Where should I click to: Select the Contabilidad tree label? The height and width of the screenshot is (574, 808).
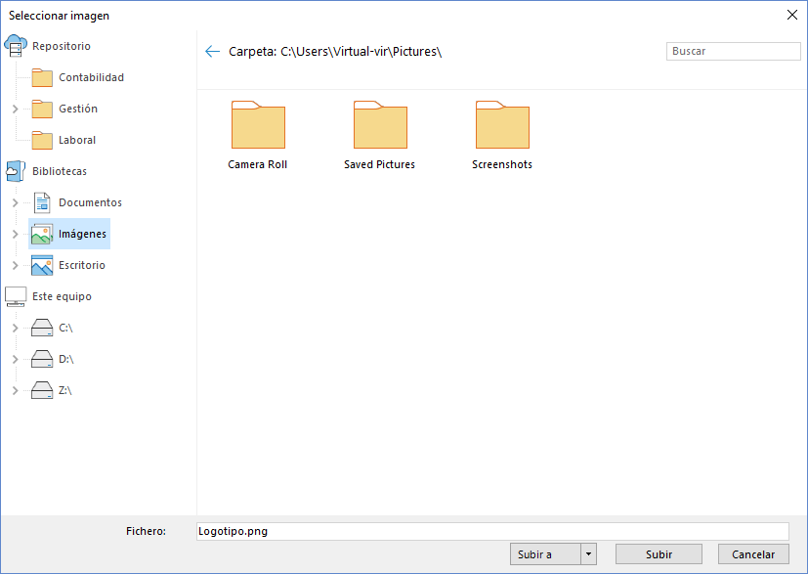(91, 77)
